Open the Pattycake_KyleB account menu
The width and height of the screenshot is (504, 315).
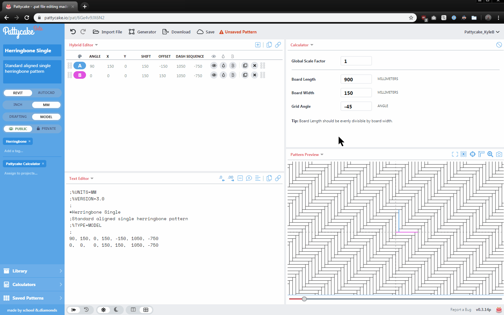[482, 32]
